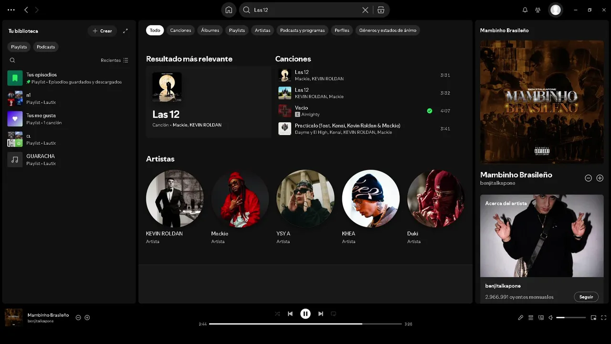The width and height of the screenshot is (611, 344).
Task: Filter the library by Podcasts chip
Action: coord(46,47)
